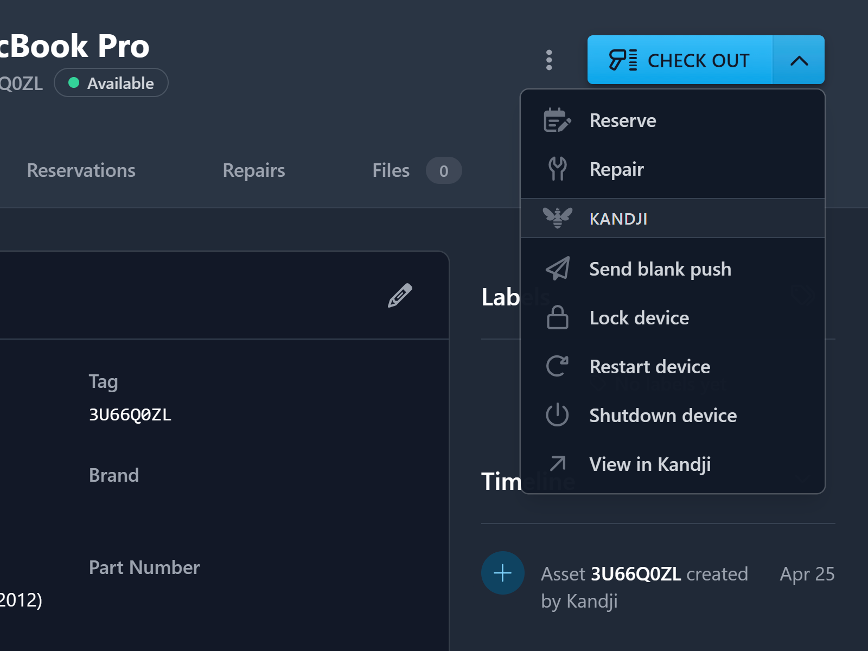Open View in Kandji link
The width and height of the screenshot is (868, 651).
pos(673,464)
